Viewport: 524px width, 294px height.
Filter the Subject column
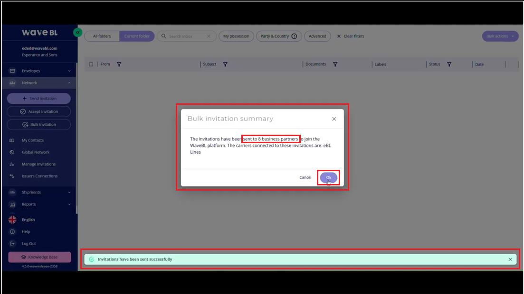(225, 64)
